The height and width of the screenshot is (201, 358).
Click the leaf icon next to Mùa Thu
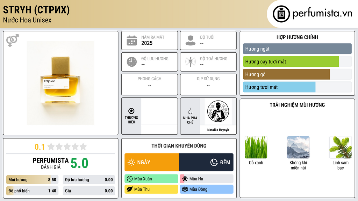click(130, 189)
